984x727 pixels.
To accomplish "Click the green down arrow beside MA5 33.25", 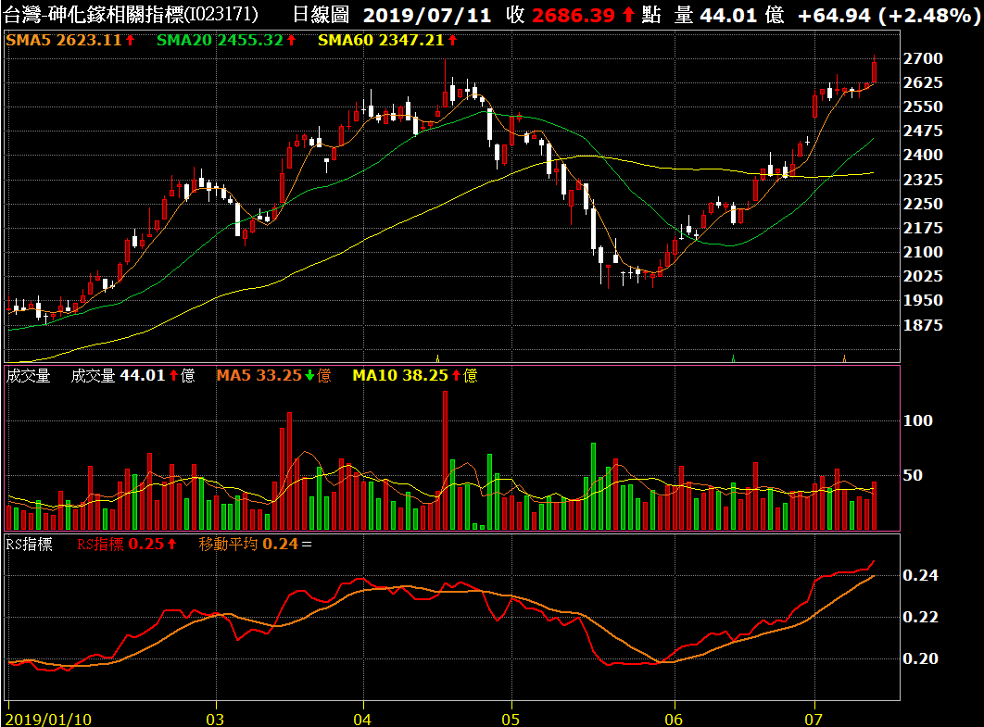I will [310, 376].
